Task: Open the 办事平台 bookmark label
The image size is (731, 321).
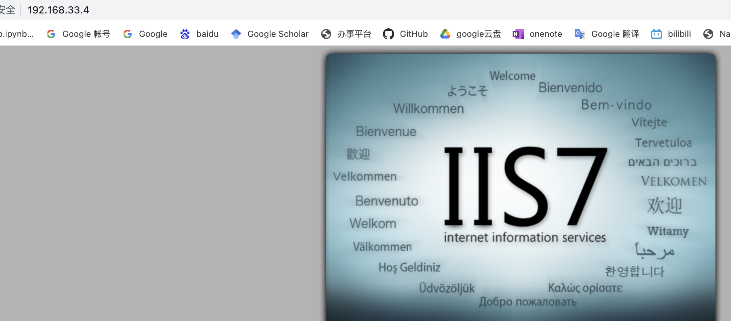Action: coord(354,34)
